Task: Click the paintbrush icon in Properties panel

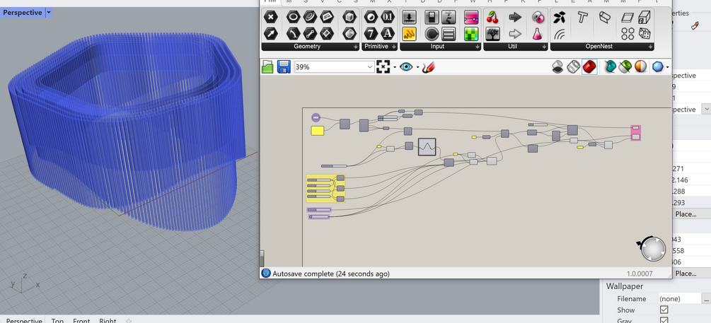Action: (x=695, y=26)
